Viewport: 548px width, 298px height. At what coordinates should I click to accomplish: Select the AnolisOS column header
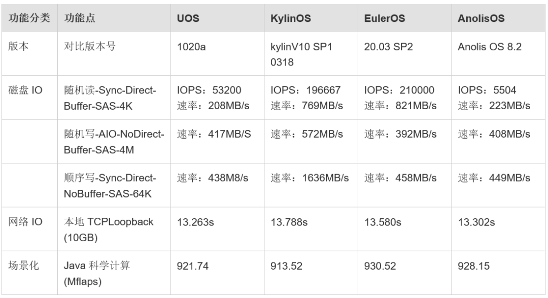click(498, 18)
